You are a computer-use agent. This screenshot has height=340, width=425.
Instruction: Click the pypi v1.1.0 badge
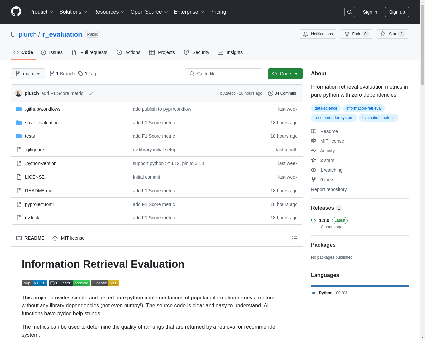(x=35, y=283)
